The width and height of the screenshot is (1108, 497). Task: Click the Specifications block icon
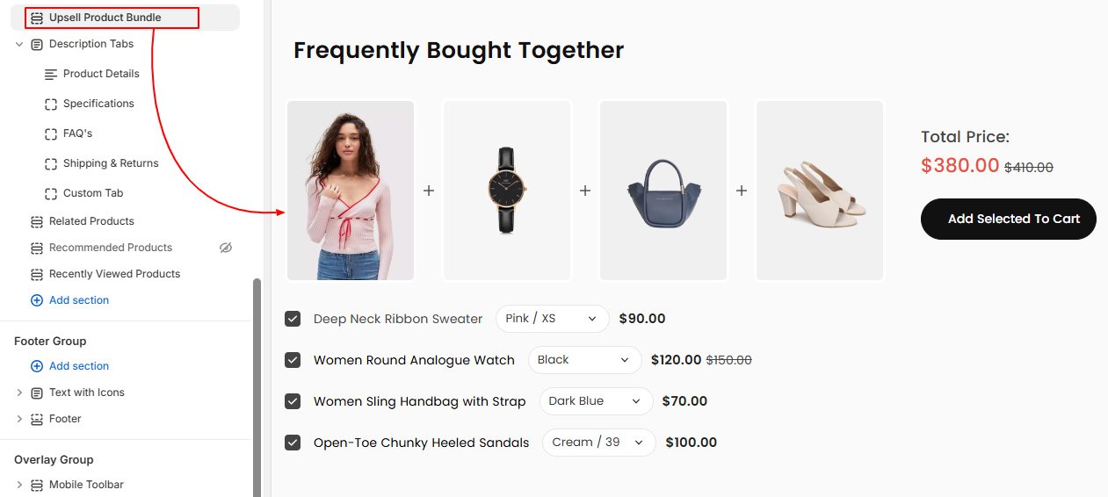click(51, 104)
